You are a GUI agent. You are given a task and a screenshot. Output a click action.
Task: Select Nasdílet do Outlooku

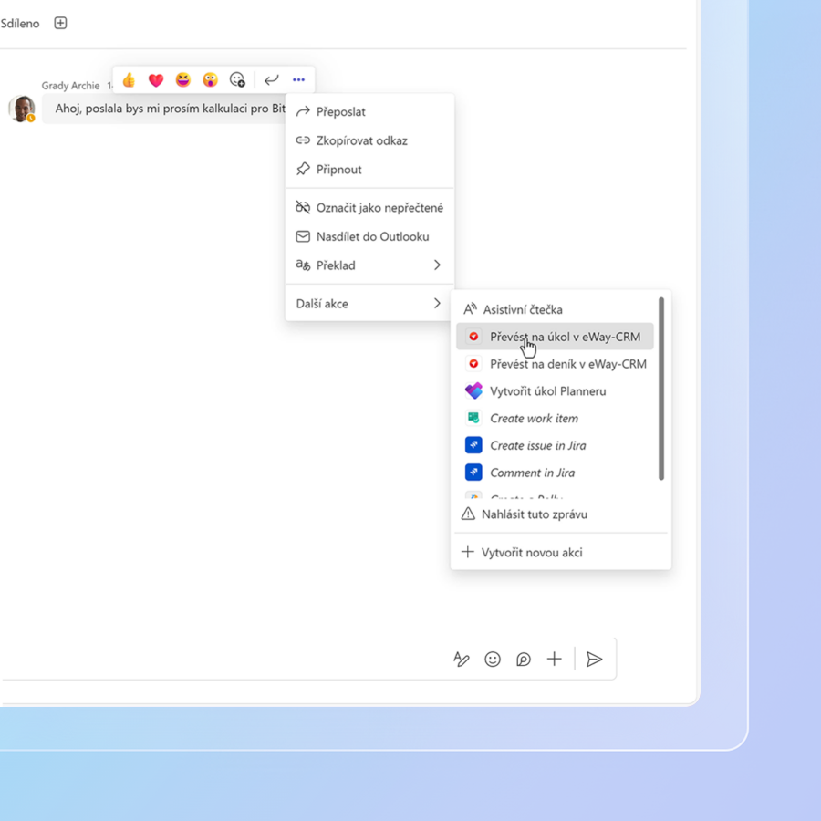pos(369,236)
